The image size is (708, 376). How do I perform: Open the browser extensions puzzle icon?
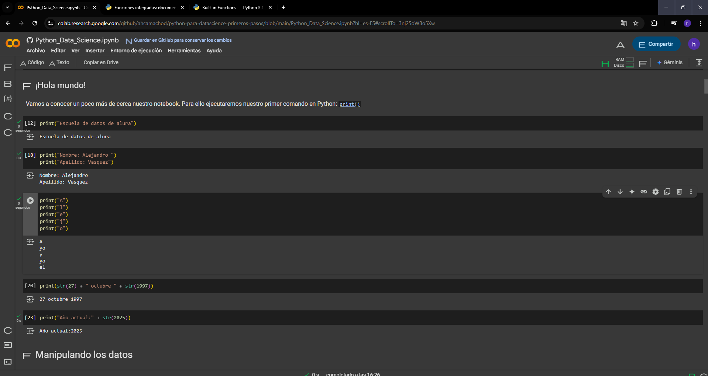[x=654, y=23]
